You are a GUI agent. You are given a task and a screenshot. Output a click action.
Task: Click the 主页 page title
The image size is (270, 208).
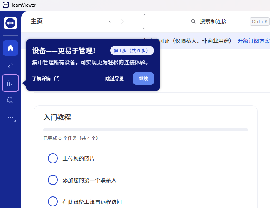37,22
